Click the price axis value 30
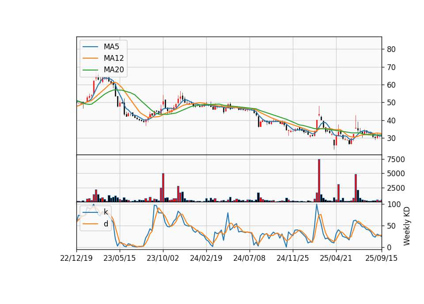This screenshot has width=424, height=304. pos(391,138)
